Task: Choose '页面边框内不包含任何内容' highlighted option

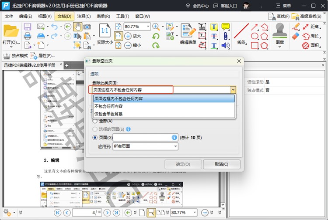Action: [164, 98]
